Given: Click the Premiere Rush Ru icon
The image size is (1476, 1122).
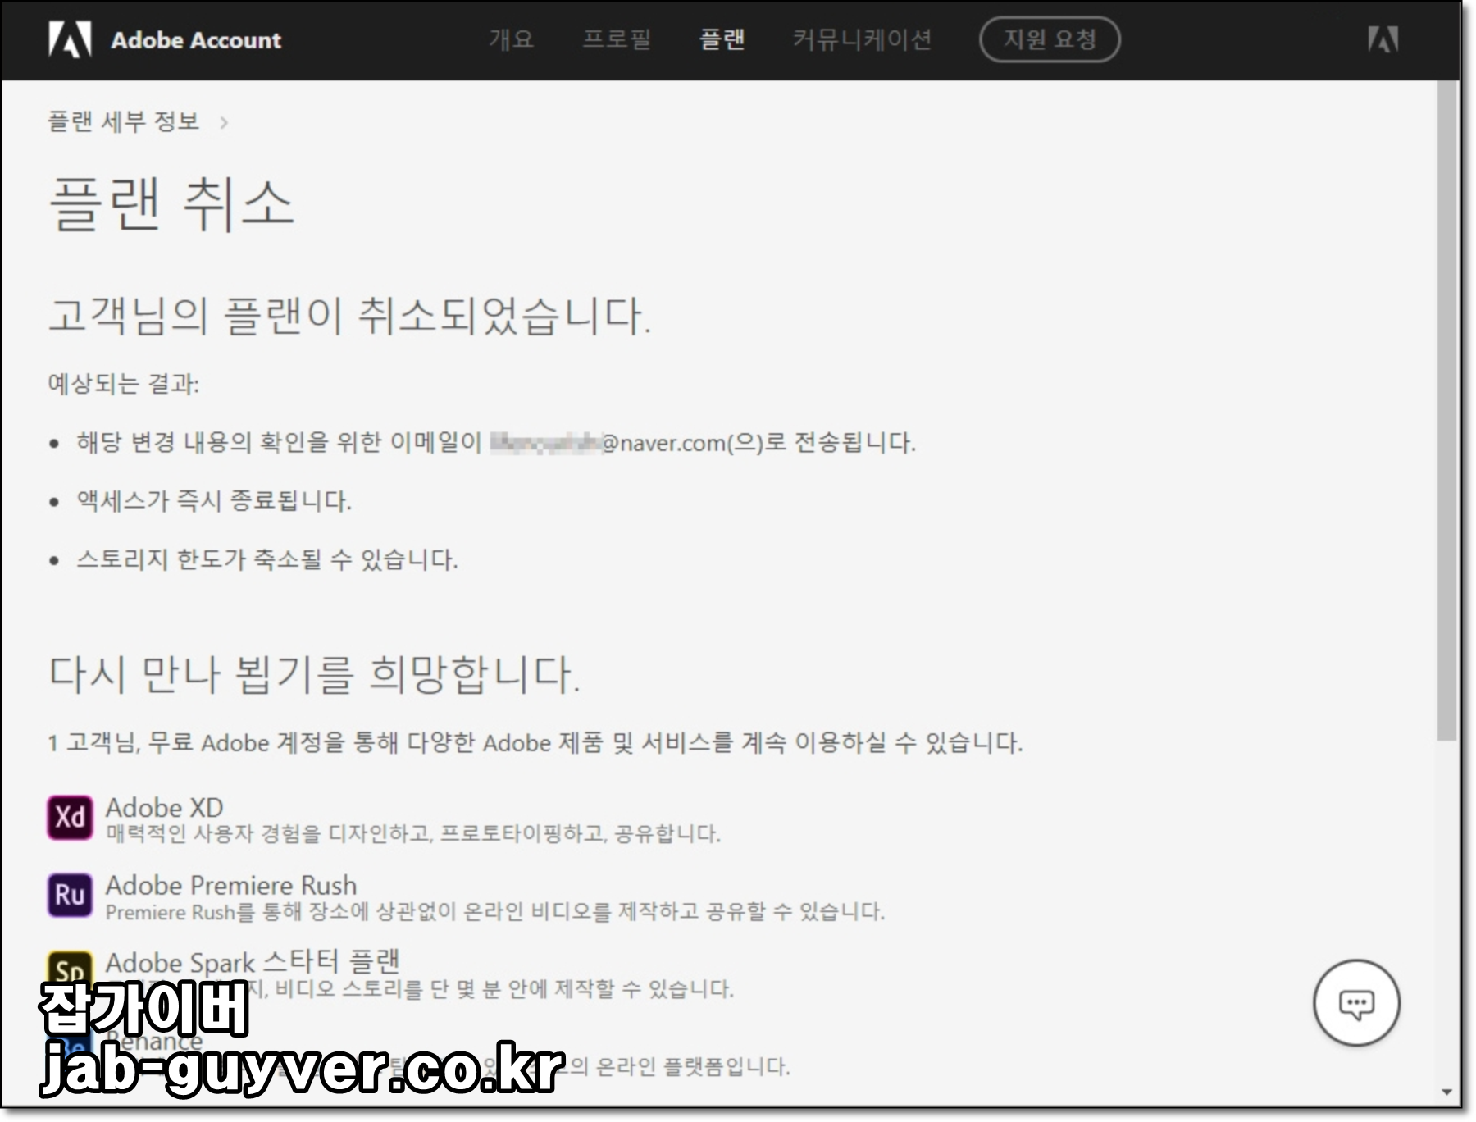Looking at the screenshot, I should (70, 895).
